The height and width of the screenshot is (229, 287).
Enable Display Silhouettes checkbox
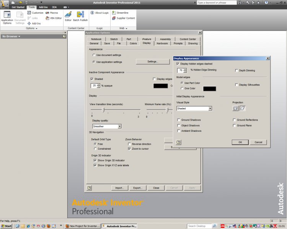click(x=236, y=85)
